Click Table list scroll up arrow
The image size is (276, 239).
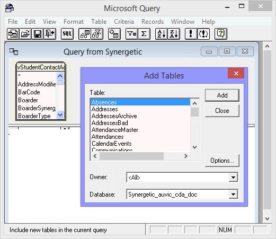(x=194, y=103)
